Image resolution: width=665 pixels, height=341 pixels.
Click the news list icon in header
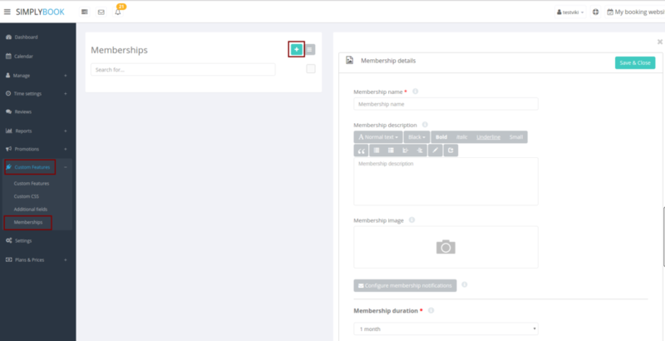click(x=85, y=12)
